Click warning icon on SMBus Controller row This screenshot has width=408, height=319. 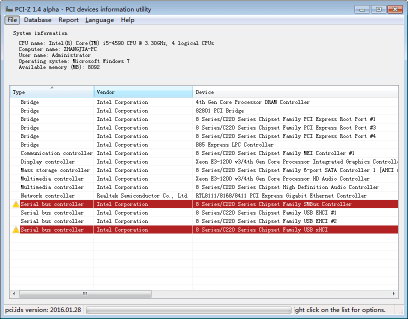[15, 204]
